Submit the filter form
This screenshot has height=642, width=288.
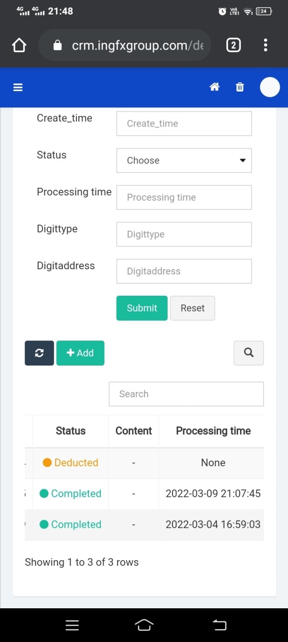pos(142,308)
